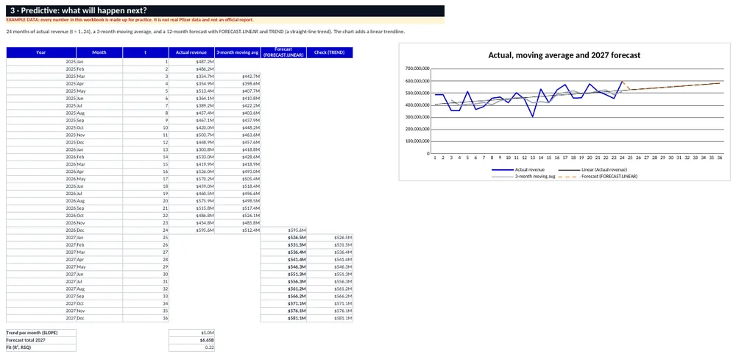Select moving average cell $398.6M
The width and height of the screenshot is (736, 357).
coord(238,84)
